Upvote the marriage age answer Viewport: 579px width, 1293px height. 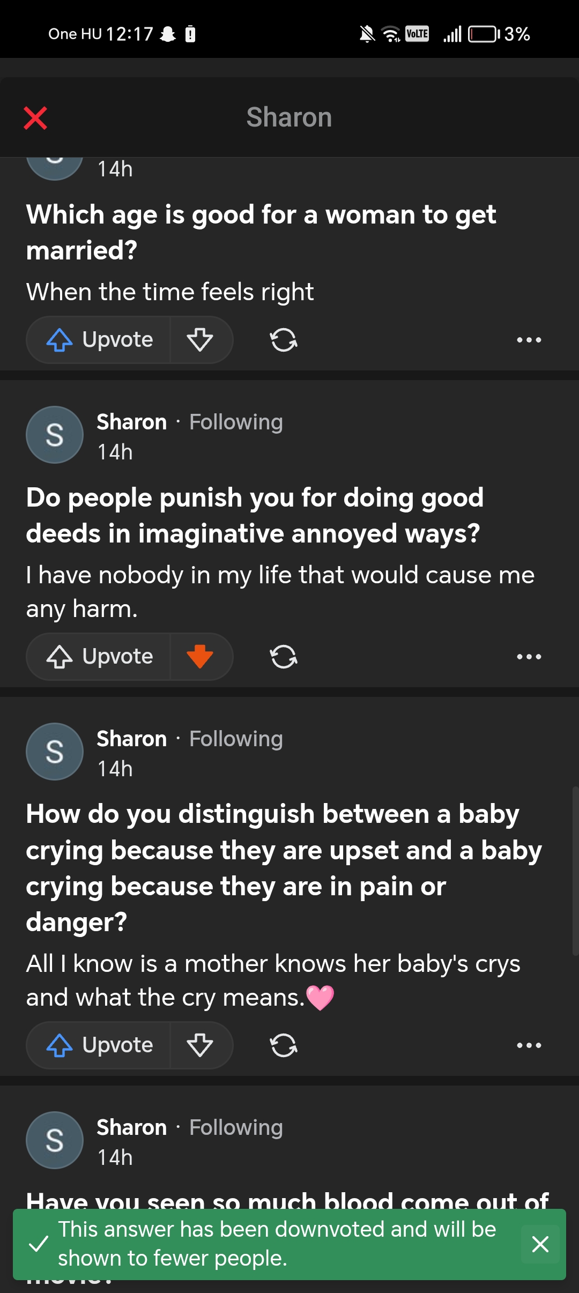[x=99, y=340]
